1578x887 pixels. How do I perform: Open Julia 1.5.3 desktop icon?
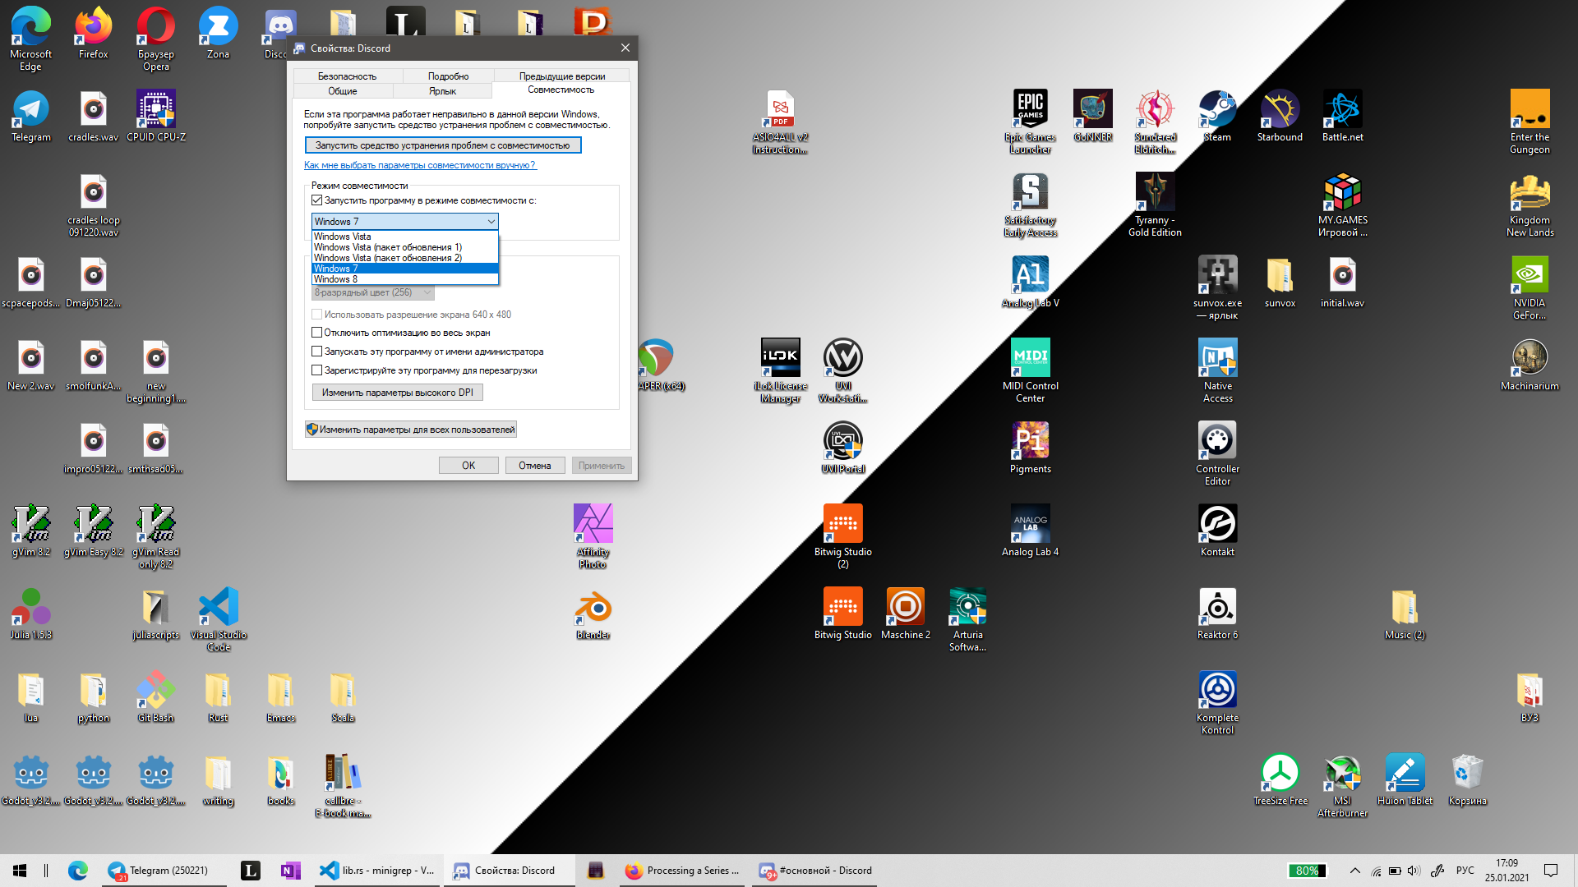tap(31, 614)
